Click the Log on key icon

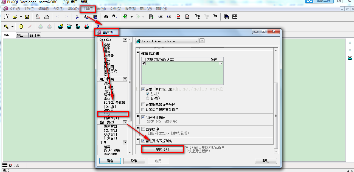point(6,27)
